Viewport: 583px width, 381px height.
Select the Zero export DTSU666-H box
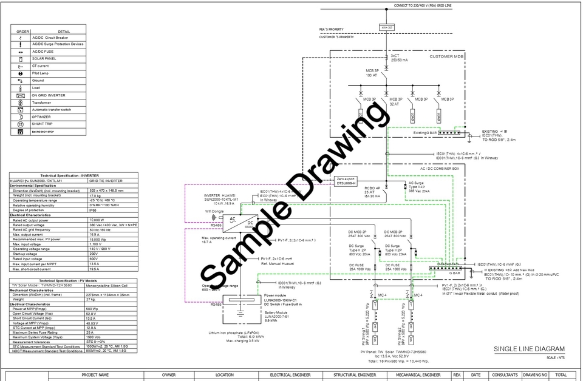[x=346, y=181]
